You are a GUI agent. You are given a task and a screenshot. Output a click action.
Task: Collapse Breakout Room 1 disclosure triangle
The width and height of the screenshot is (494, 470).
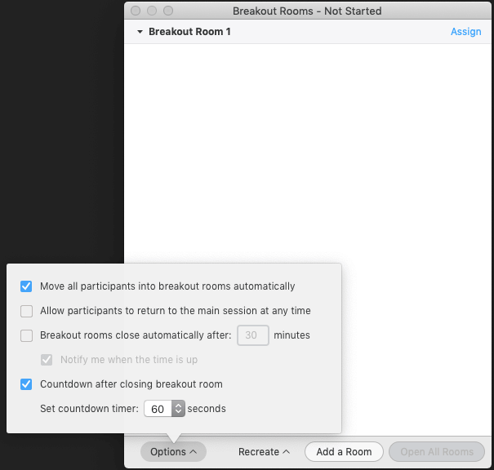point(140,32)
